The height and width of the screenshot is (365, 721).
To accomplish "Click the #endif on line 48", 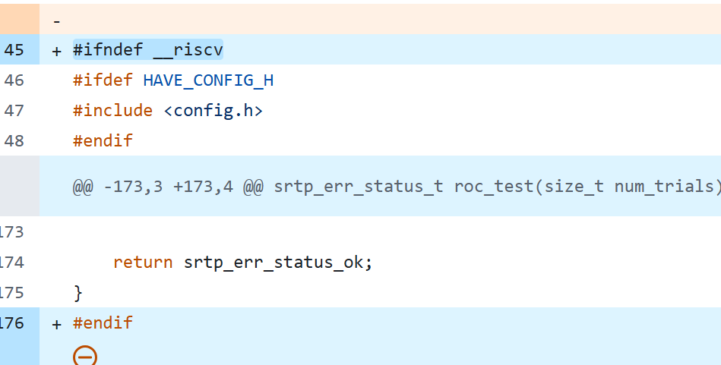I will (x=103, y=141).
